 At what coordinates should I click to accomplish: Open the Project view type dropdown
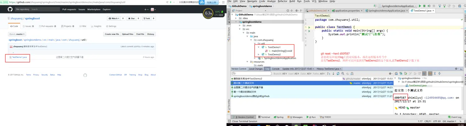[x=266, y=11]
